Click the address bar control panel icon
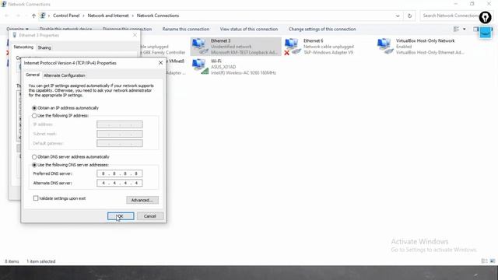Viewport: 498px width, 280px height. 43,16
